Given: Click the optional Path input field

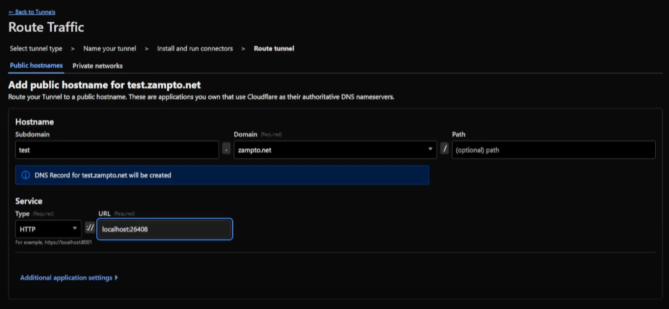Looking at the screenshot, I should 554,150.
